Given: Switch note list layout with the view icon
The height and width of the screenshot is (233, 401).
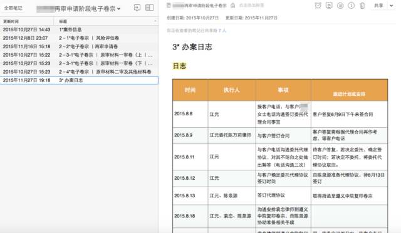Looking at the screenshot, I should pyautogui.click(x=150, y=8).
